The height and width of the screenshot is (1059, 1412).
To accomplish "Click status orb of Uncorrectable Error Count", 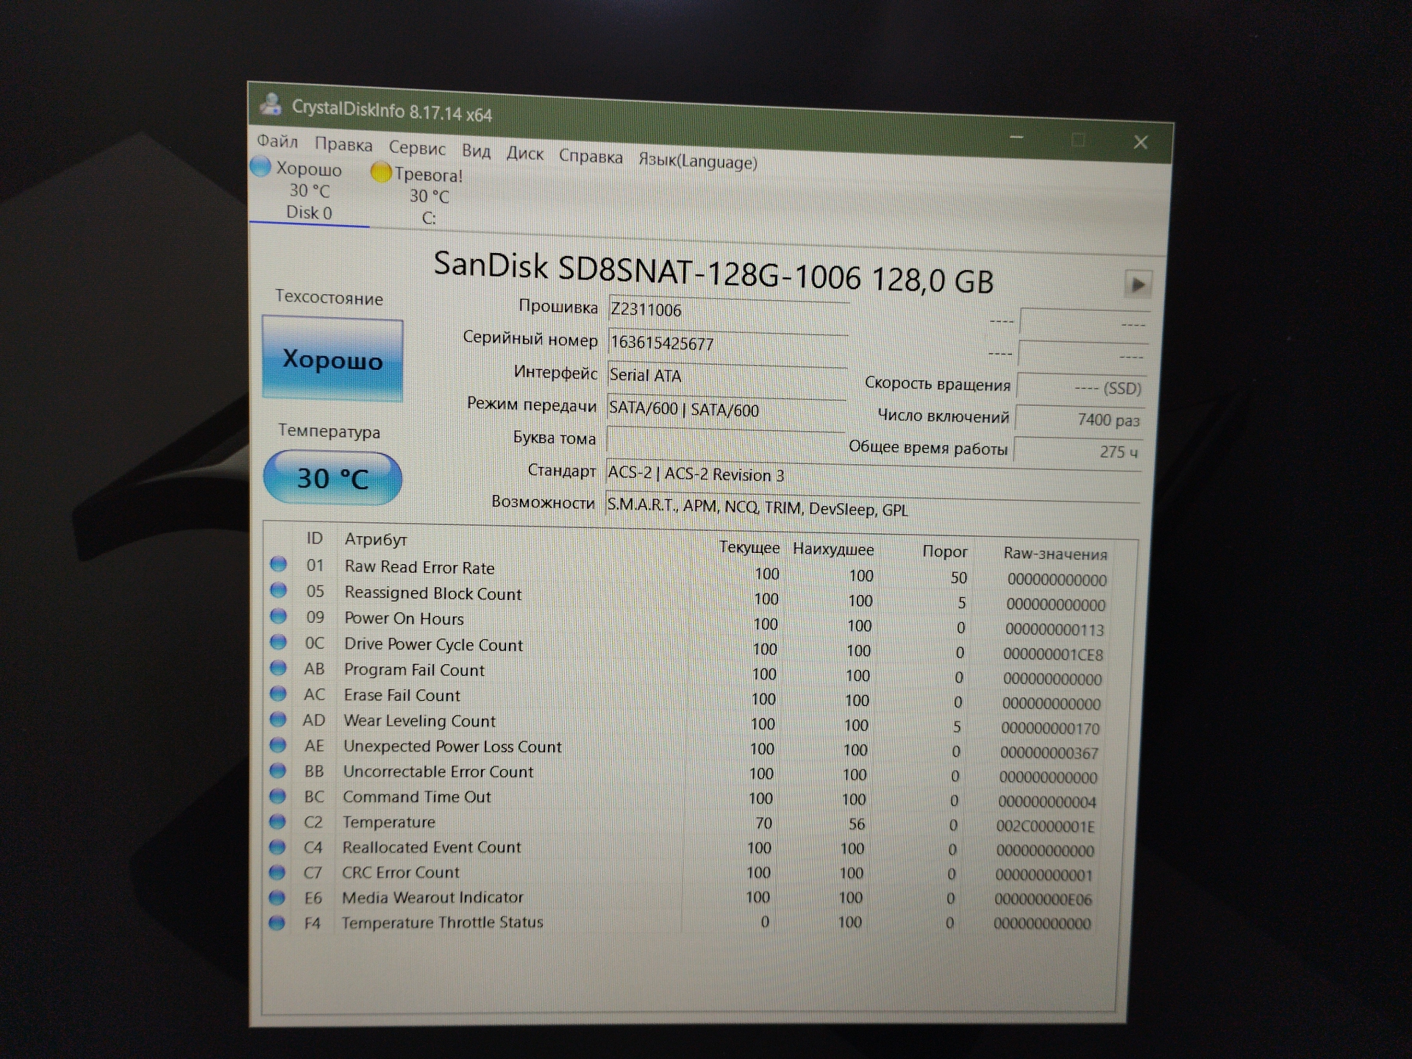I will (x=277, y=770).
